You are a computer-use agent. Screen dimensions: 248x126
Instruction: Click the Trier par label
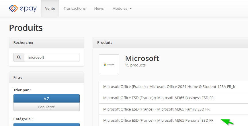point(22,90)
